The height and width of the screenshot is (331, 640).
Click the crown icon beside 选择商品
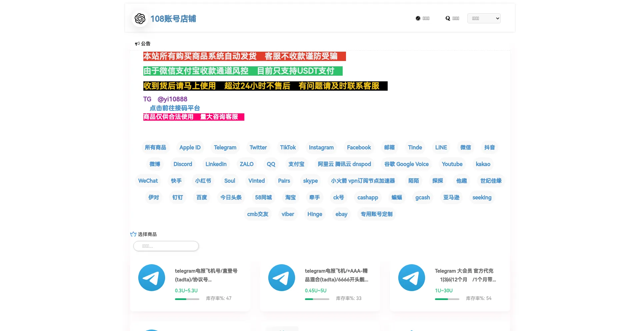tap(133, 234)
